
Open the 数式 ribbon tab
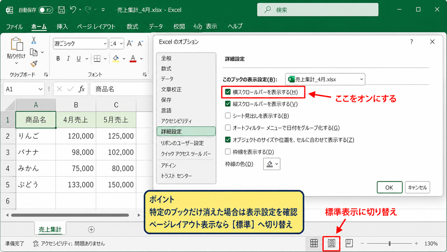(132, 27)
